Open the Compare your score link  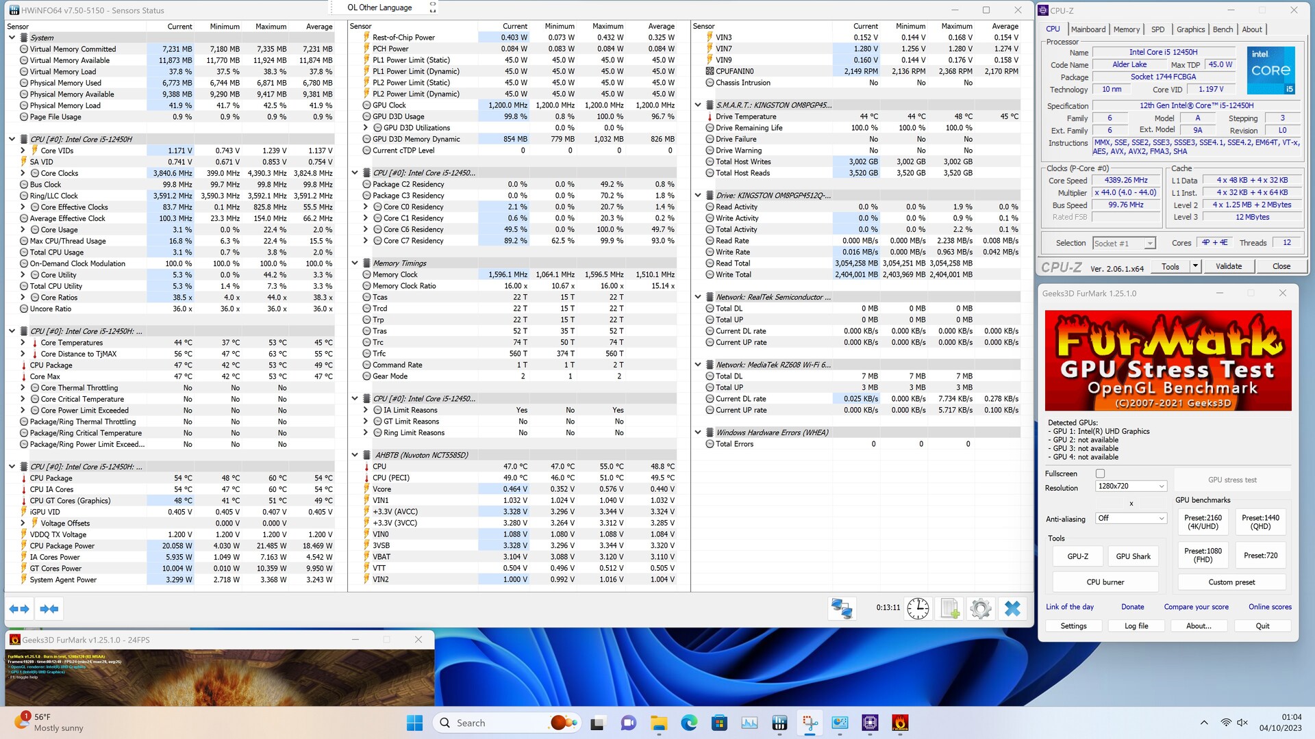point(1196,607)
